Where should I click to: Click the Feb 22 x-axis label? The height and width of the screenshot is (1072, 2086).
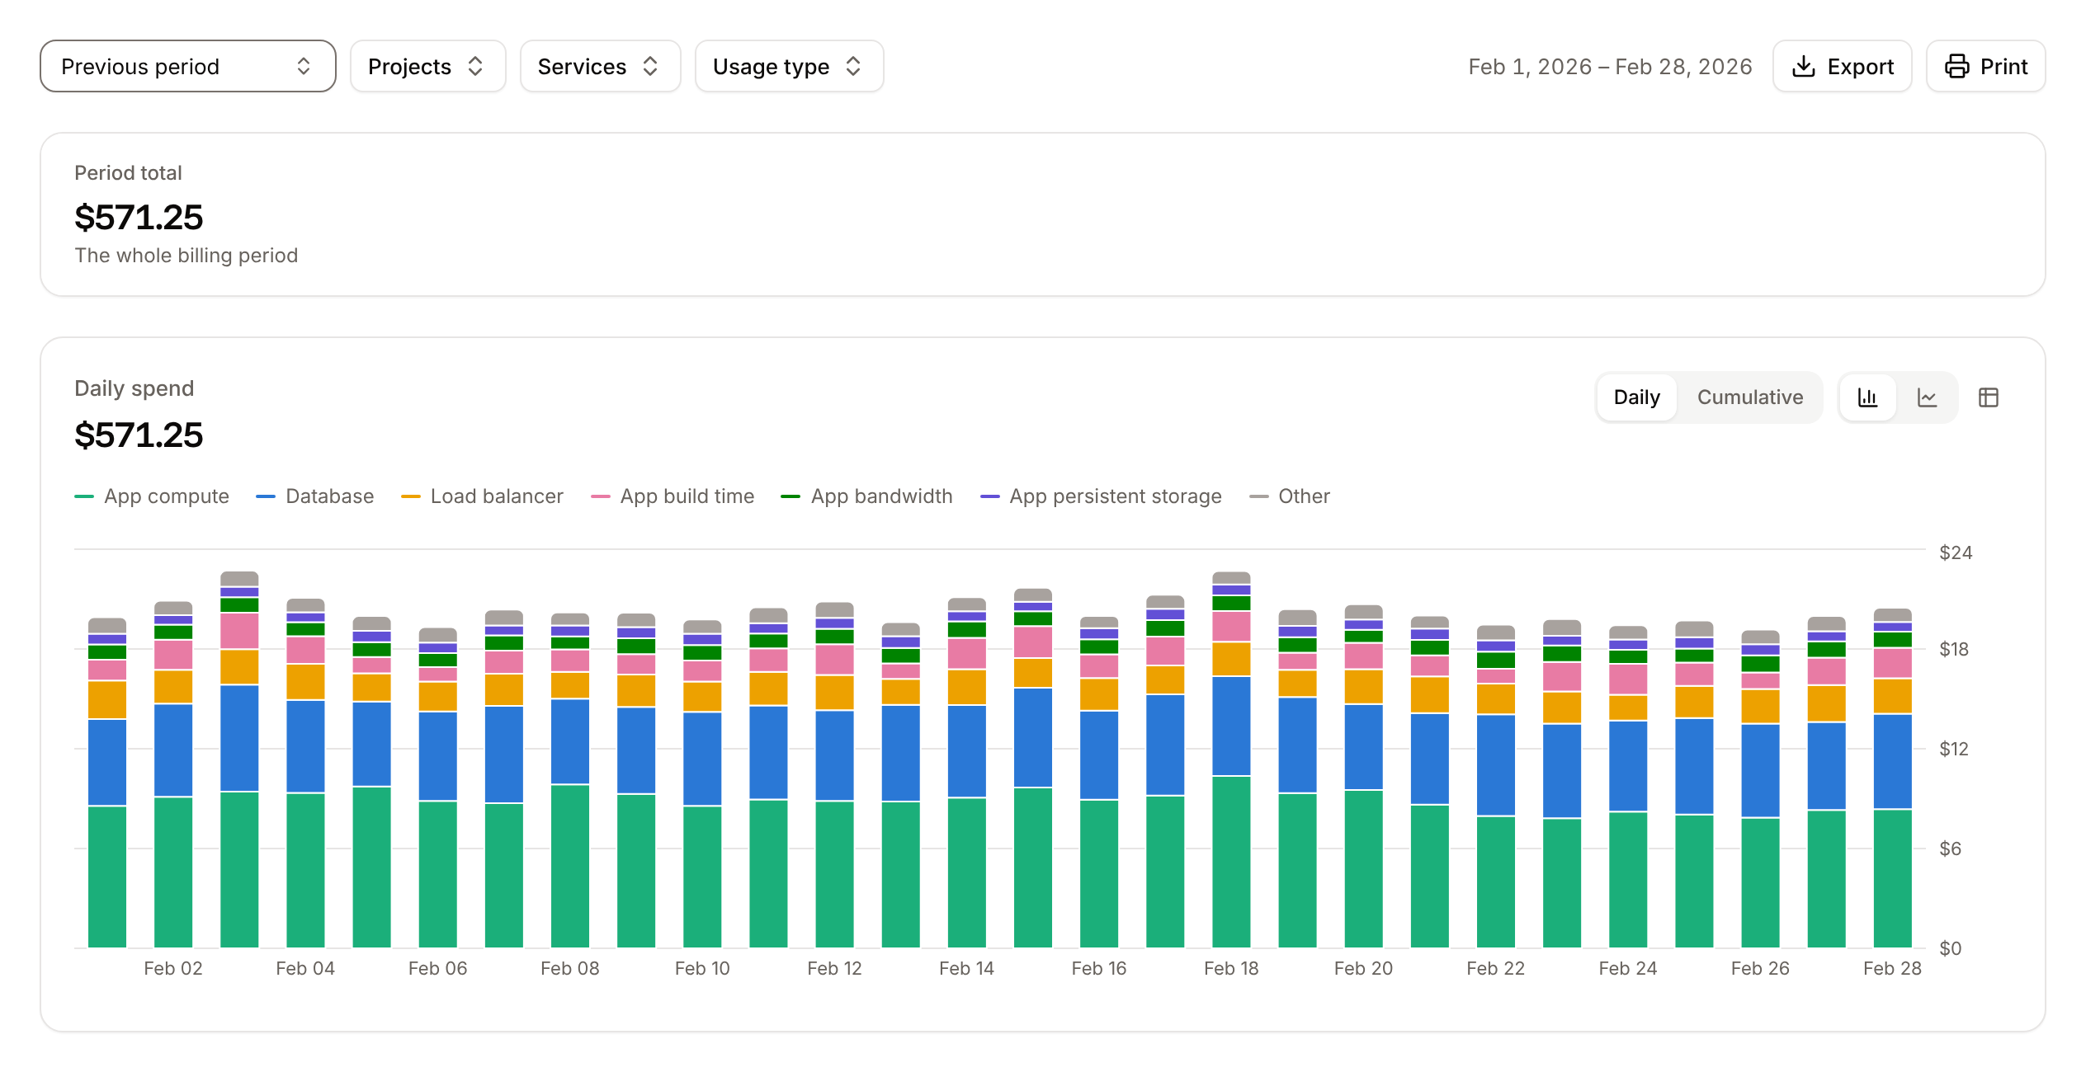[x=1495, y=968]
